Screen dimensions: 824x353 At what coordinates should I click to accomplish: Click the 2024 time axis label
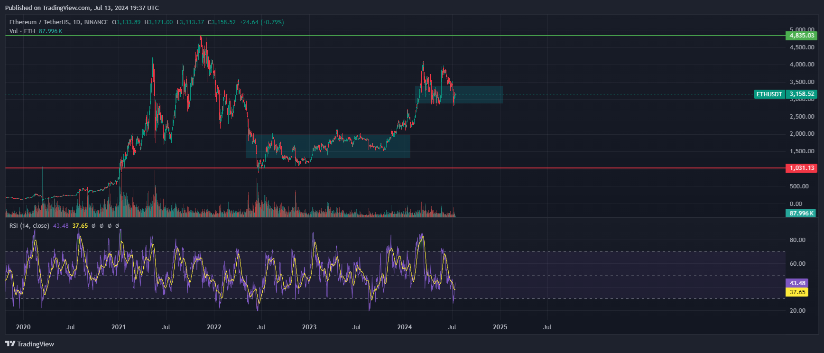pyautogui.click(x=405, y=327)
